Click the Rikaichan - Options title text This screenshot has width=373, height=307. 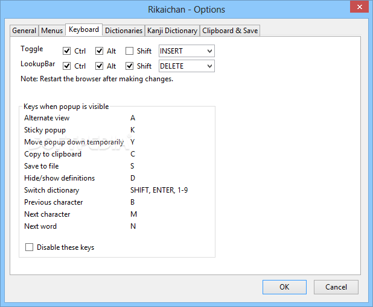click(186, 10)
